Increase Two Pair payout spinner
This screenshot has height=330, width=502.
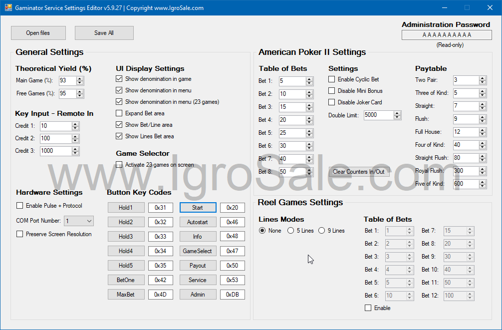pos(482,78)
